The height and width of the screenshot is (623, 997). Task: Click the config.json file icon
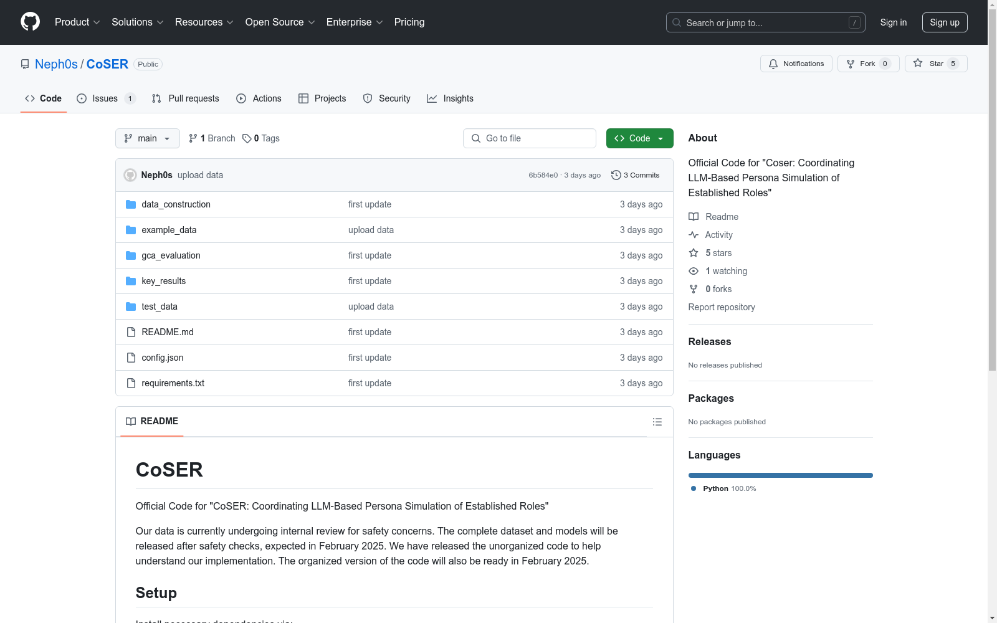[x=131, y=358]
